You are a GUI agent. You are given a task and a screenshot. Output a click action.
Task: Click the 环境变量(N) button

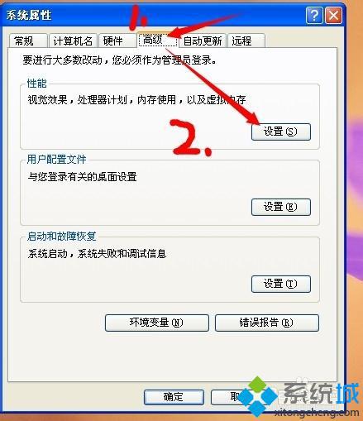tap(157, 323)
